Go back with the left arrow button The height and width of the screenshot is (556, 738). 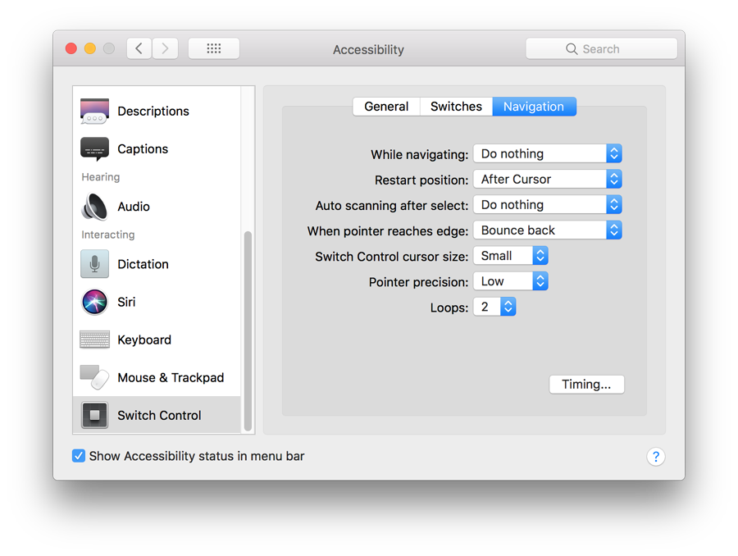(139, 48)
